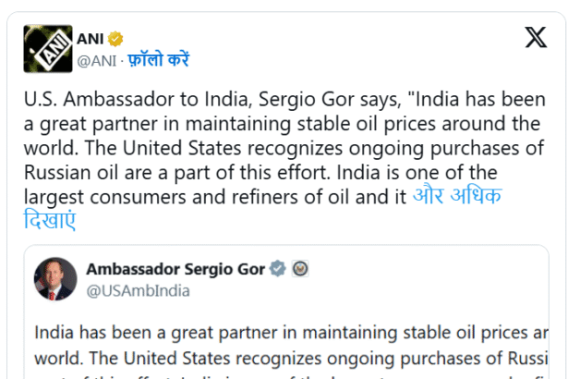Open the Ambassador Sergio Gor name link
Screen dimensions: 568x379
(x=175, y=270)
